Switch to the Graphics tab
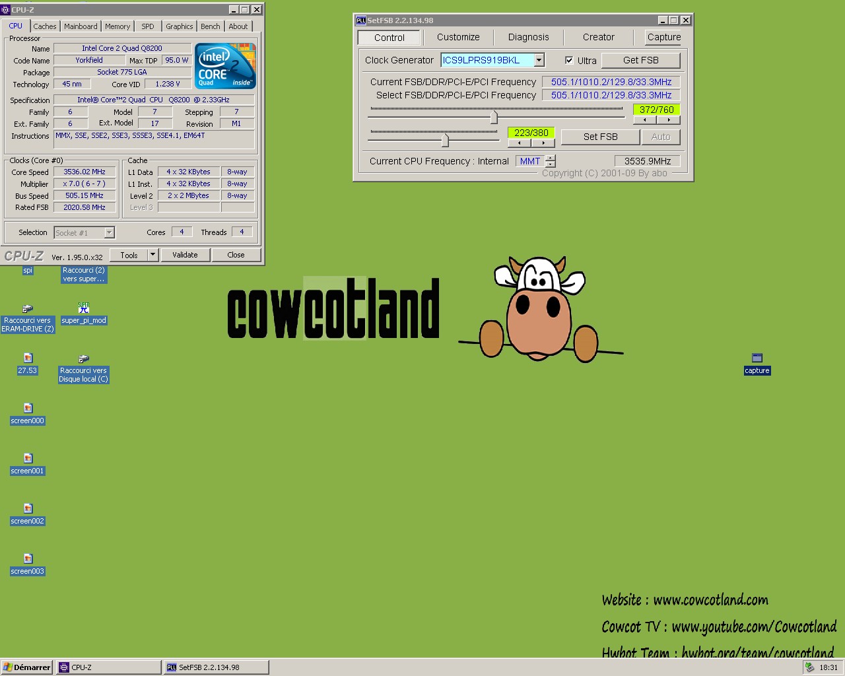 point(180,26)
